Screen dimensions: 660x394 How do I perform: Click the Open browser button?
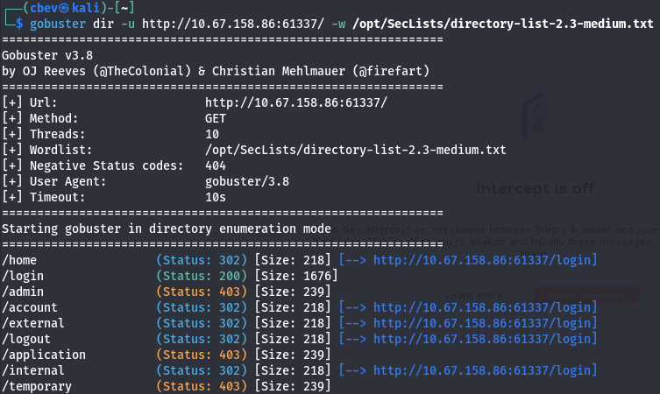[x=585, y=295]
